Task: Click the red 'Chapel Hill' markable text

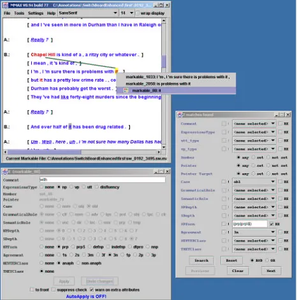Action: tap(43, 55)
